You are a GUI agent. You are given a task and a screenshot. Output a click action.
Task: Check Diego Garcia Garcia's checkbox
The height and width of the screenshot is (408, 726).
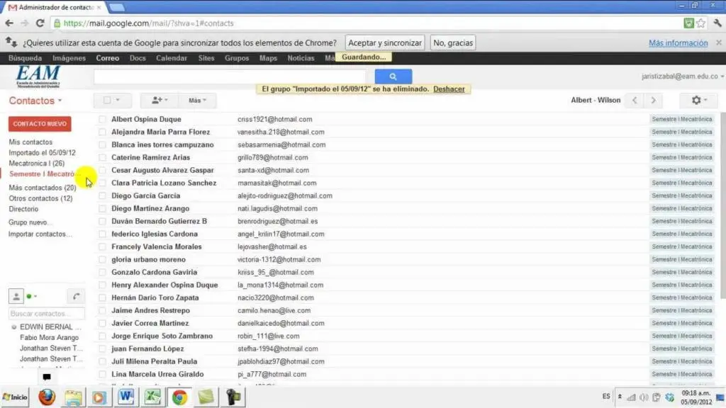[102, 195]
